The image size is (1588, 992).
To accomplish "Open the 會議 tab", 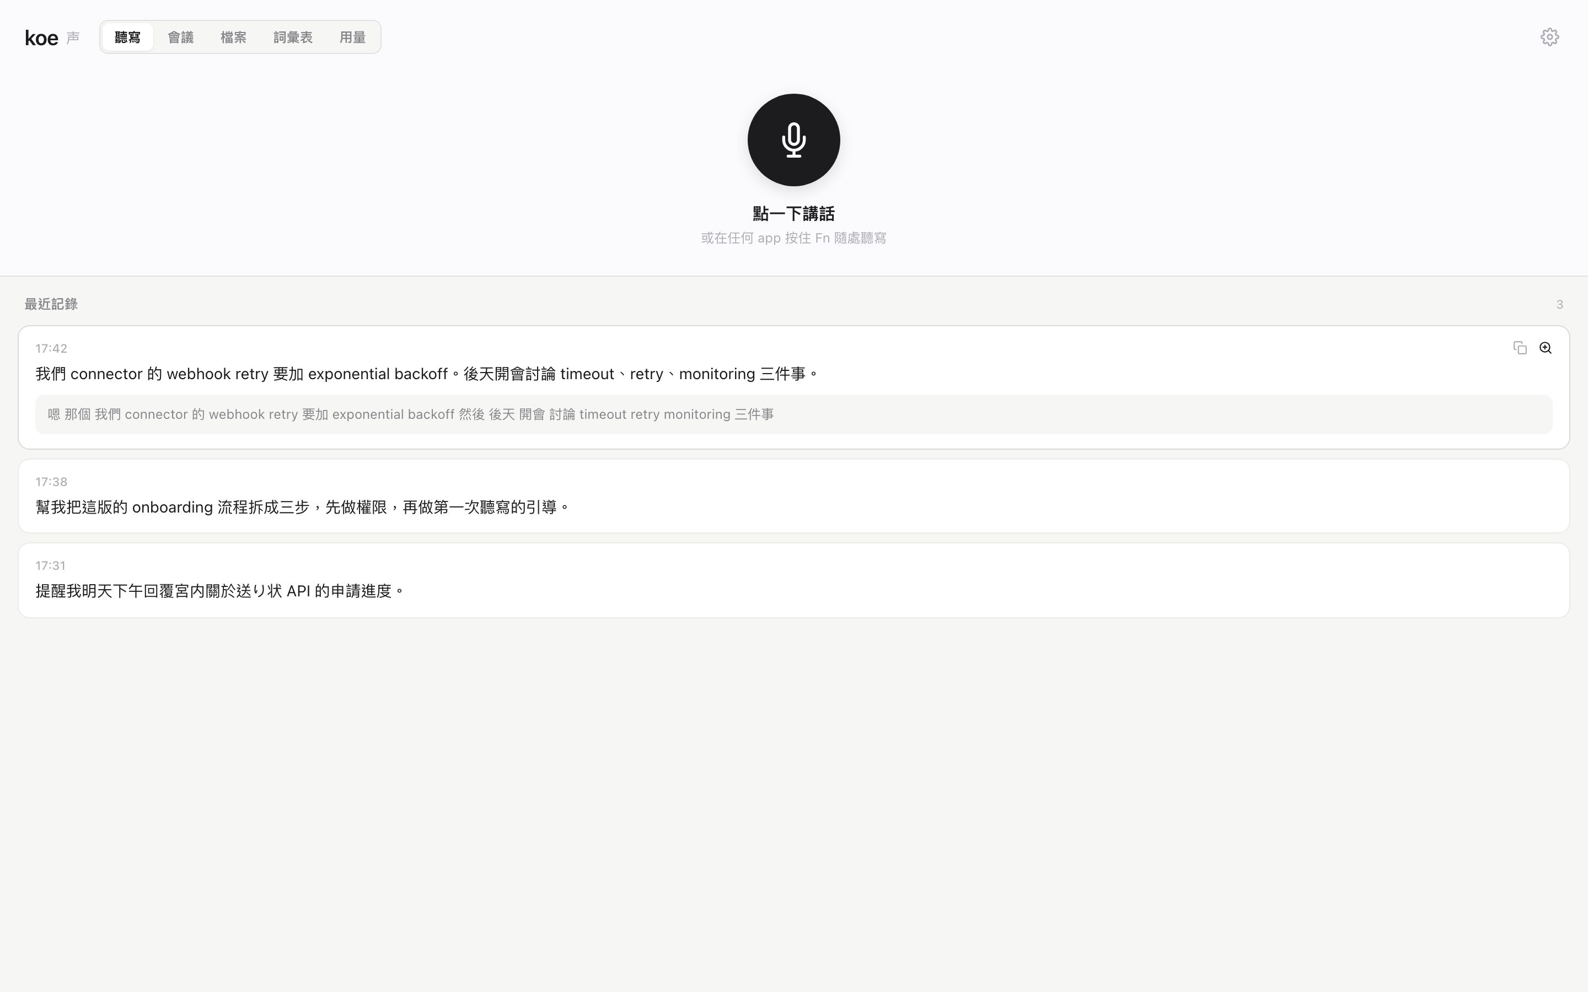I will coord(180,37).
